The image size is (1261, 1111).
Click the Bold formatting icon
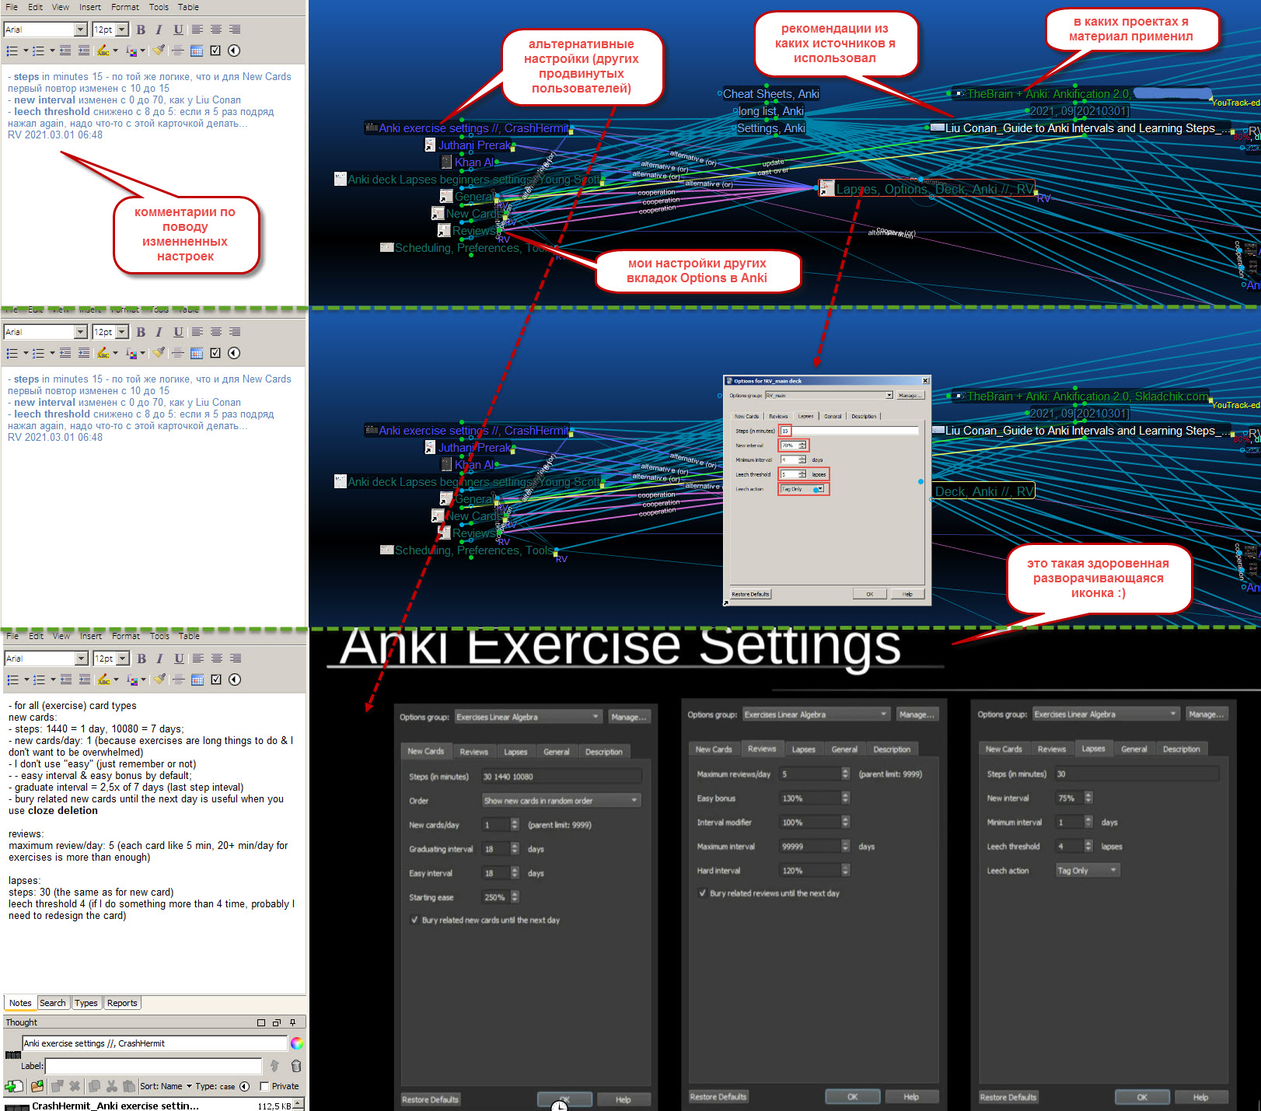tap(141, 29)
